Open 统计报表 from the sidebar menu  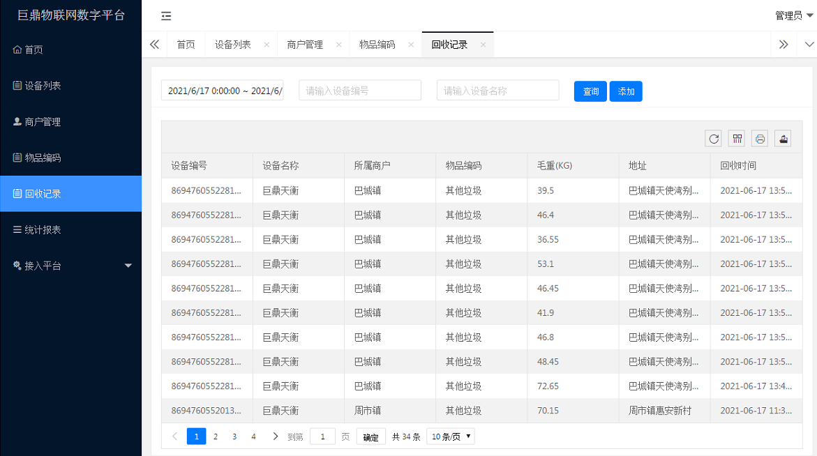coord(71,229)
